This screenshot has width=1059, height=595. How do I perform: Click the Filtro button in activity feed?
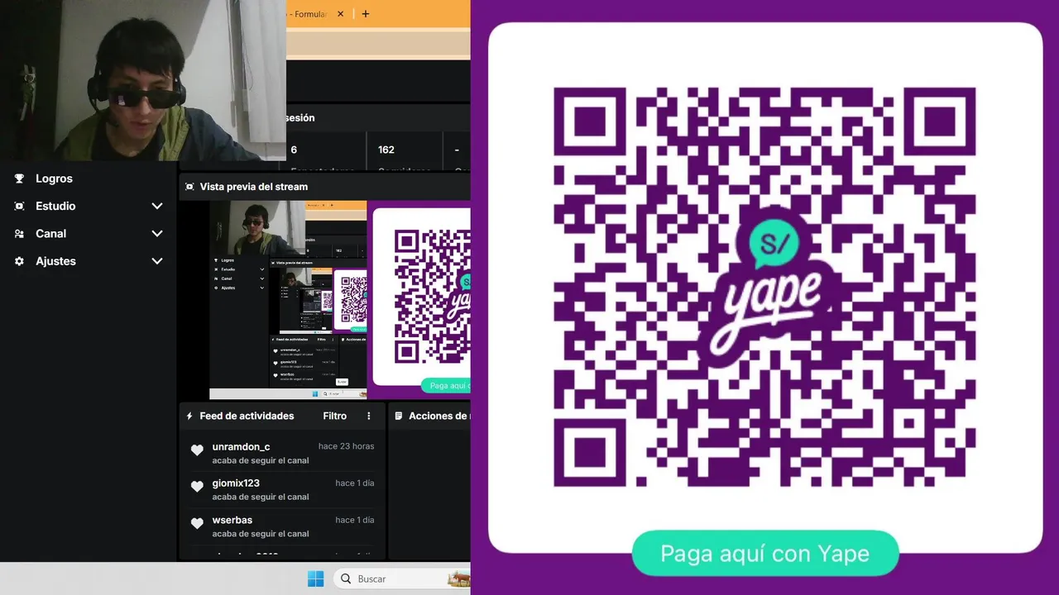click(334, 416)
